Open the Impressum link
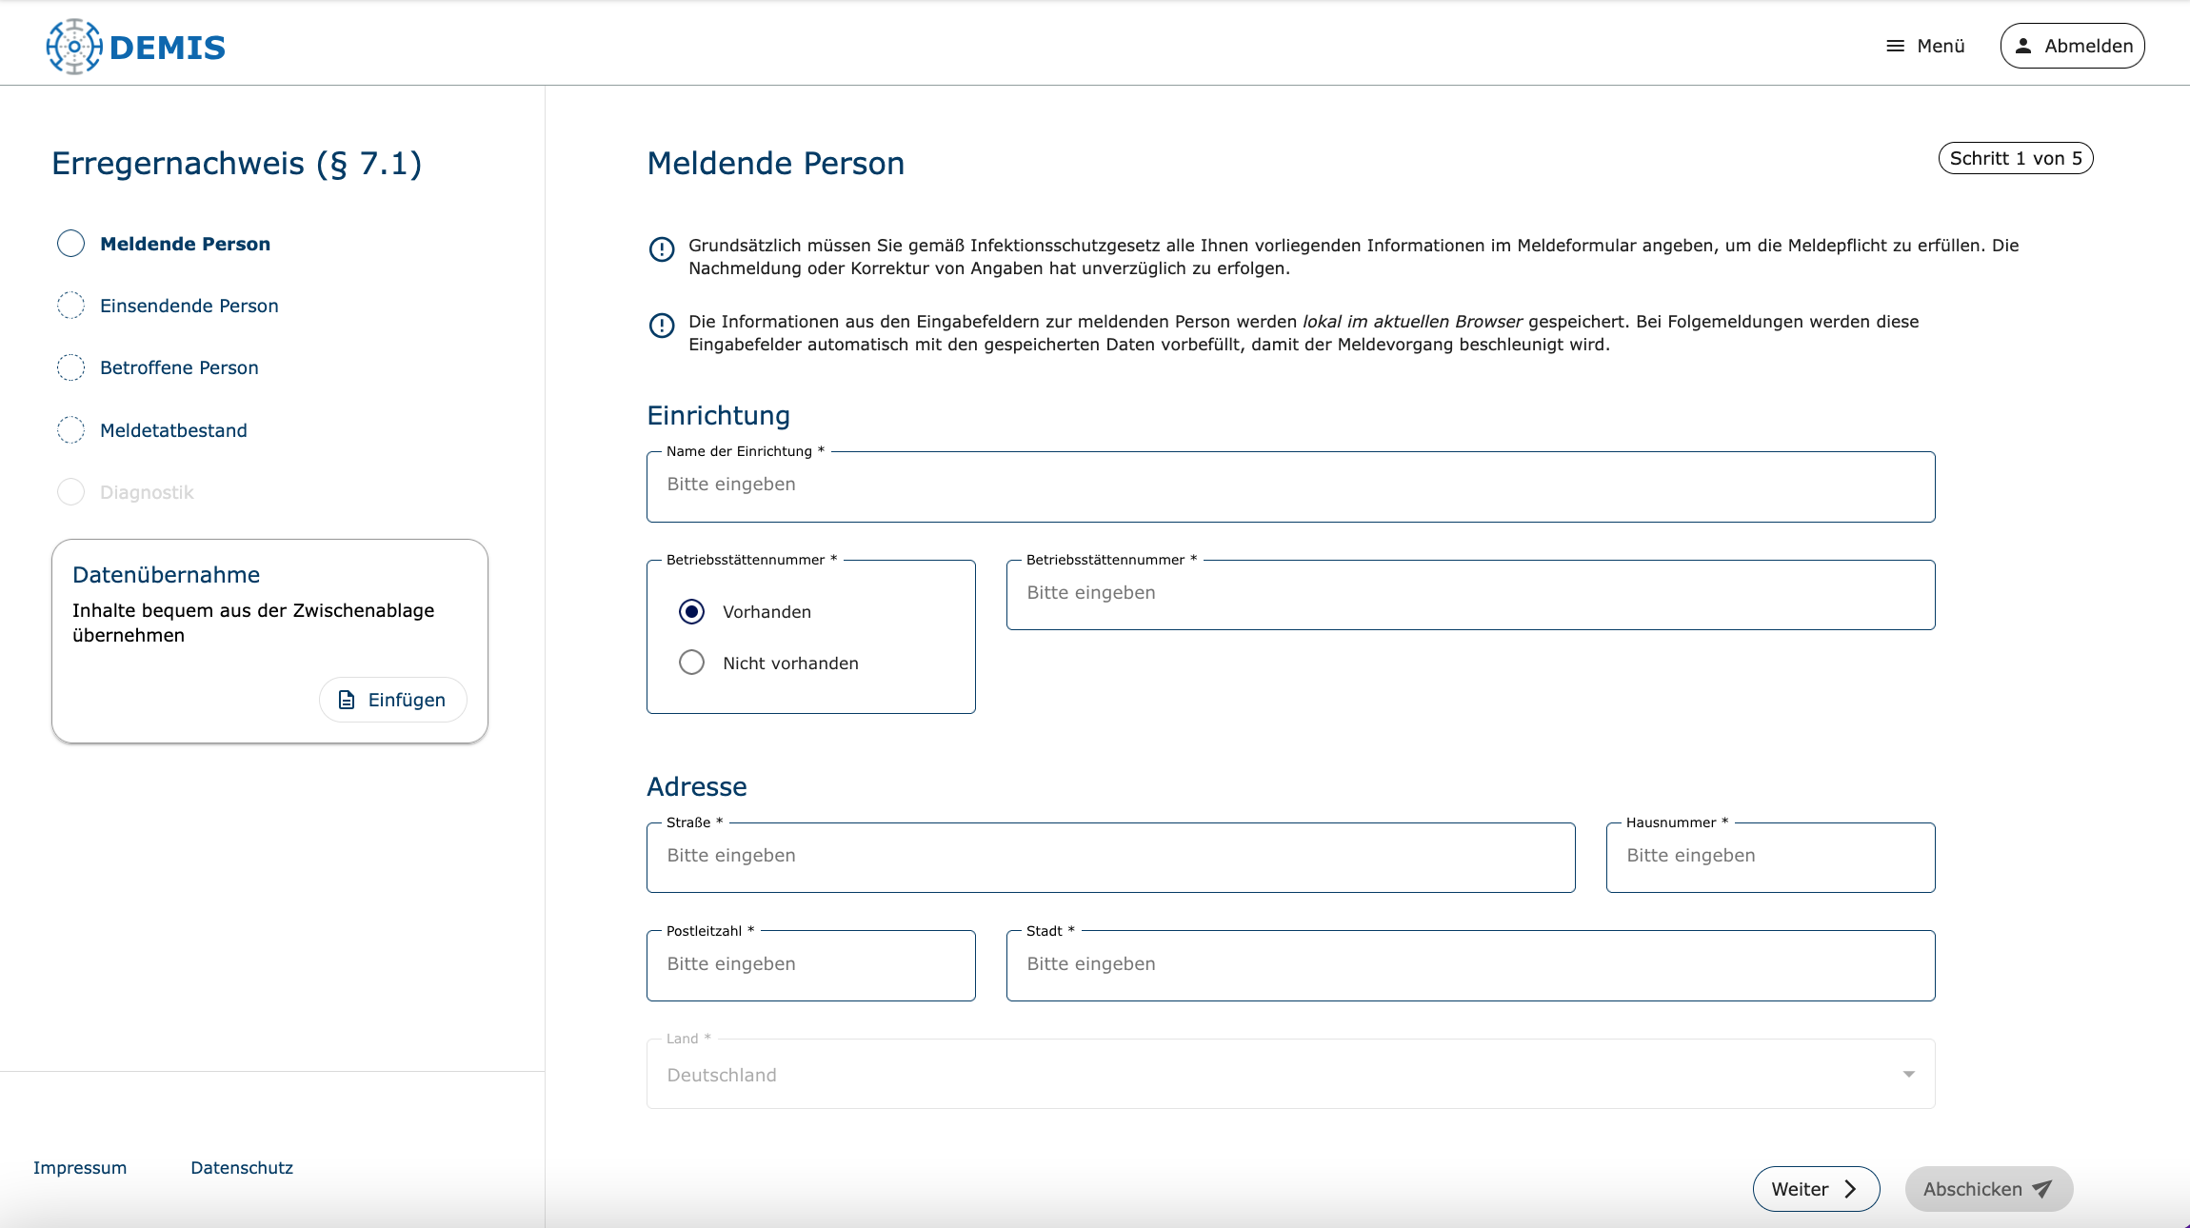Viewport: 2190px width, 1228px height. coord(80,1168)
